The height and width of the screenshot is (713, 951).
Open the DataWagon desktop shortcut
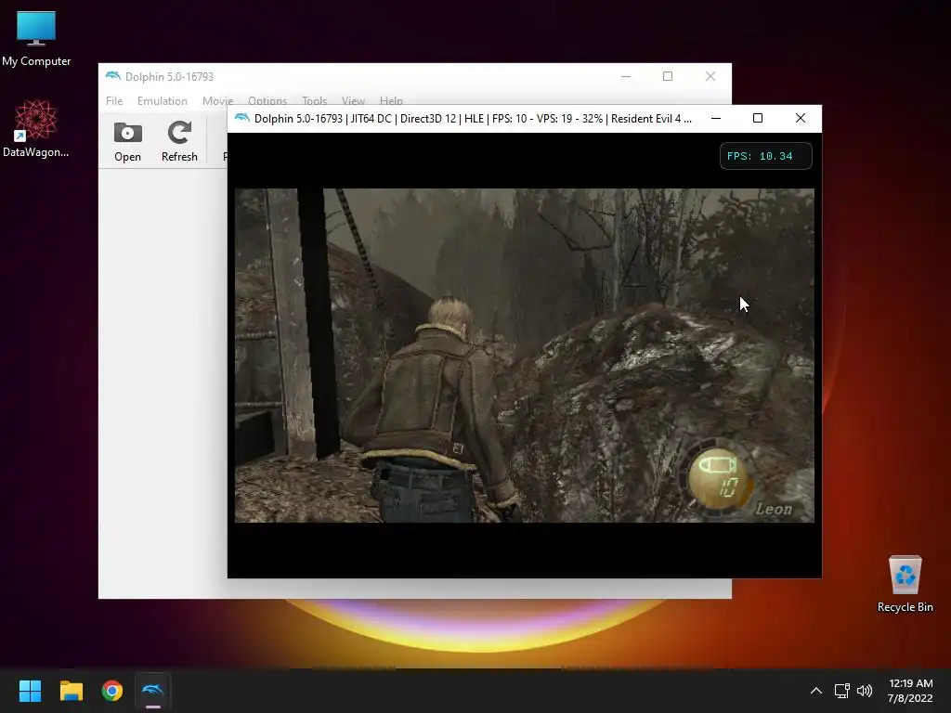pyautogui.click(x=36, y=128)
